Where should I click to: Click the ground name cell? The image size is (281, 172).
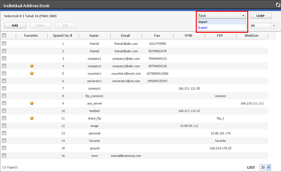click(x=95, y=148)
